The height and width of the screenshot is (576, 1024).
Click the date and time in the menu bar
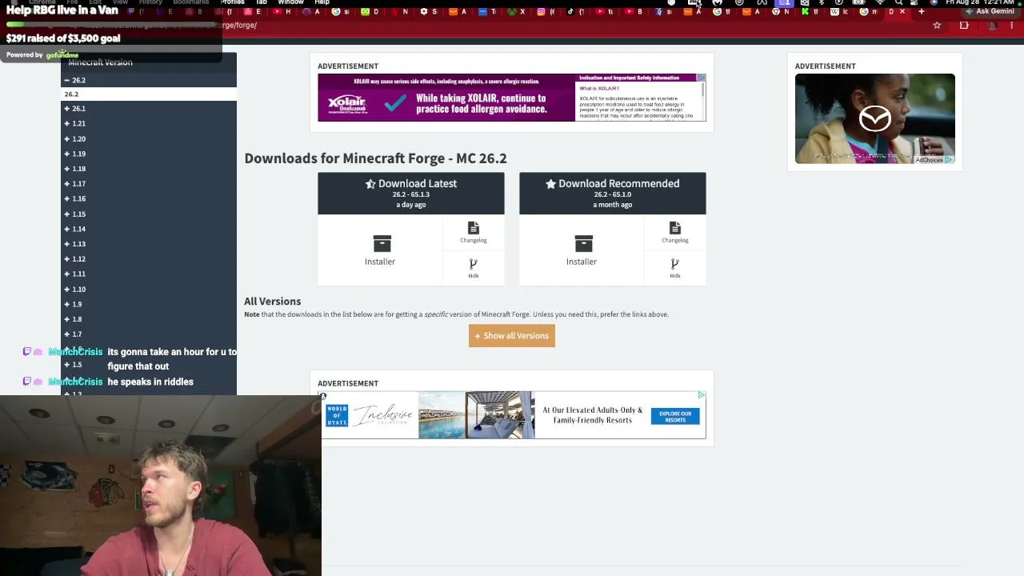980,2
